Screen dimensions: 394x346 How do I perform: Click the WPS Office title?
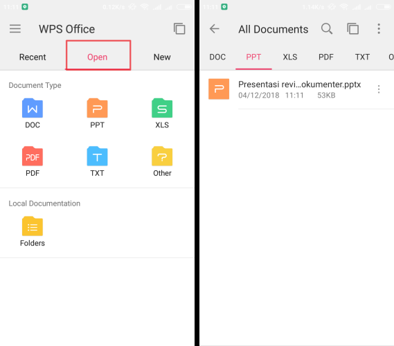67,29
